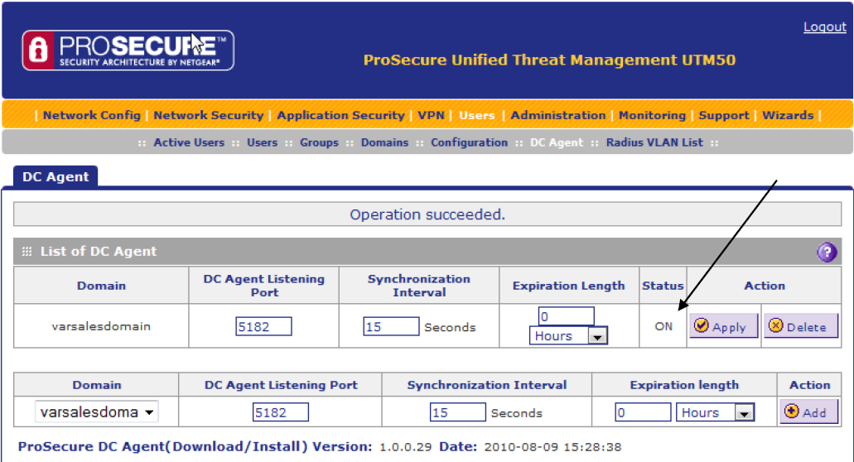Open the Application Security menu
This screenshot has width=854, height=462.
(340, 115)
